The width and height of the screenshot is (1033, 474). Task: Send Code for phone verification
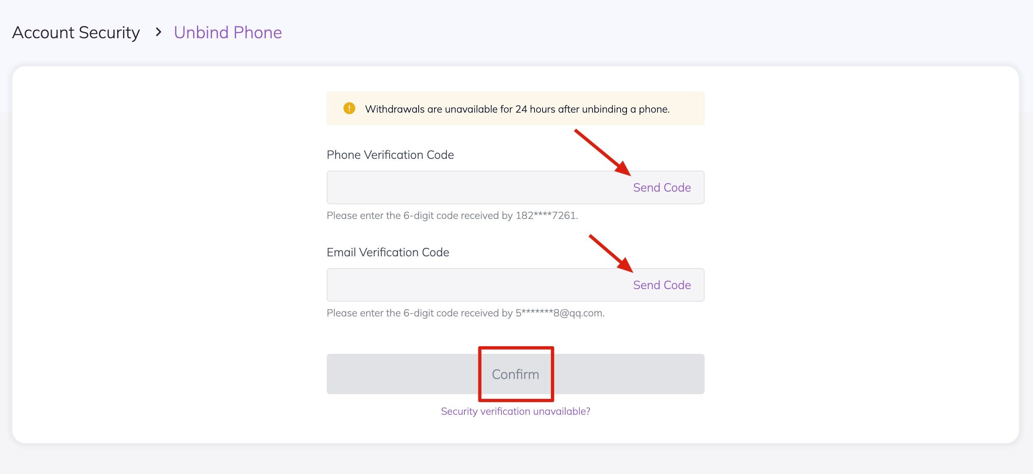(x=662, y=187)
